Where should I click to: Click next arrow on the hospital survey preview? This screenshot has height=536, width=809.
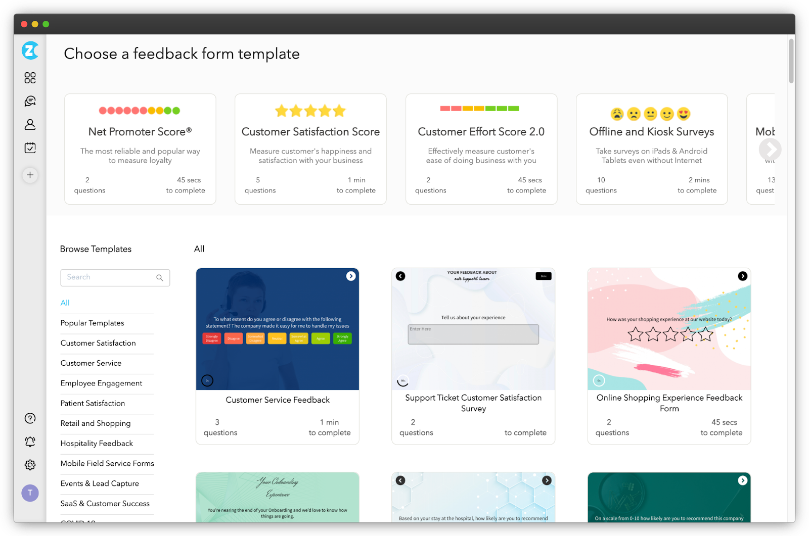547,480
